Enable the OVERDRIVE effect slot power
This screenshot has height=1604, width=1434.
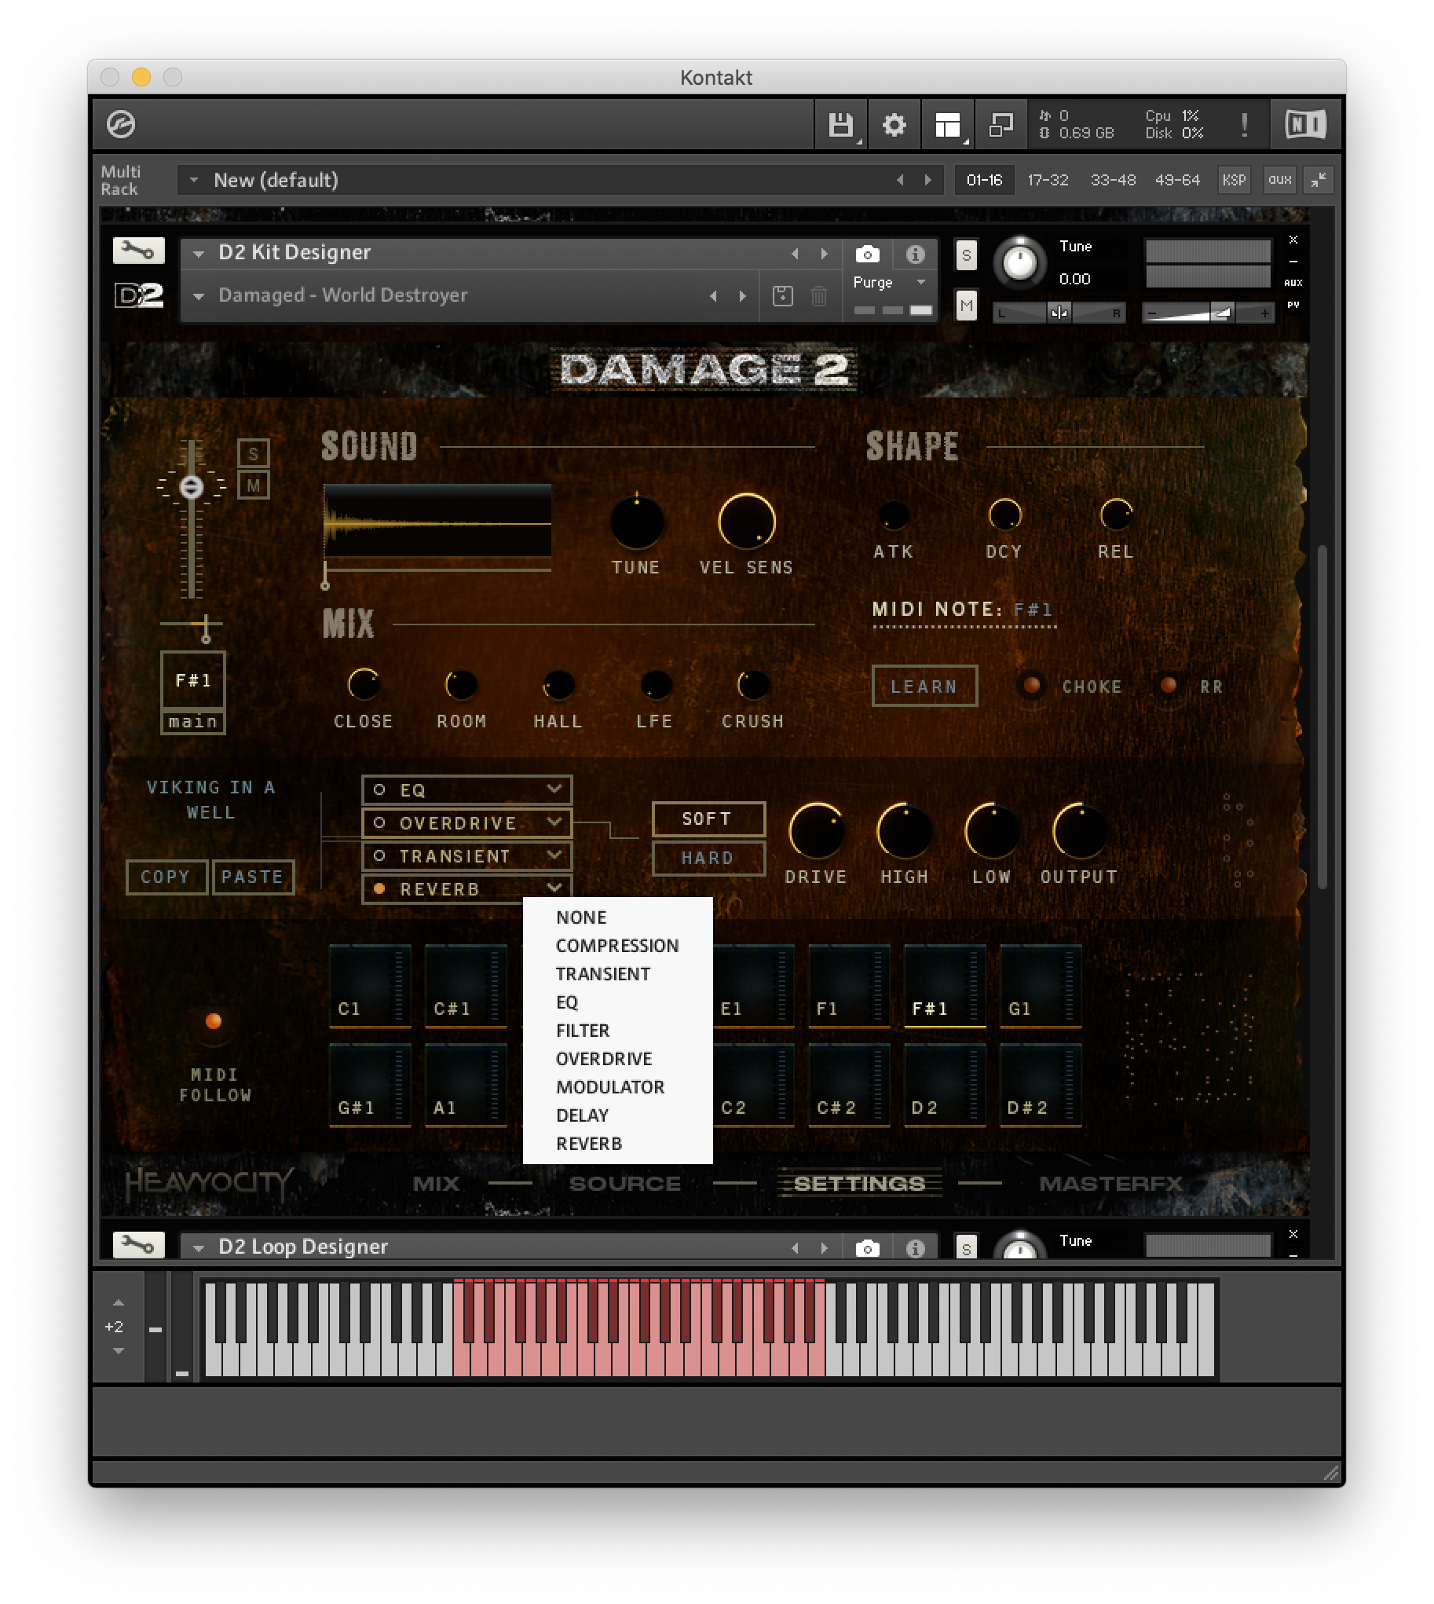379,823
